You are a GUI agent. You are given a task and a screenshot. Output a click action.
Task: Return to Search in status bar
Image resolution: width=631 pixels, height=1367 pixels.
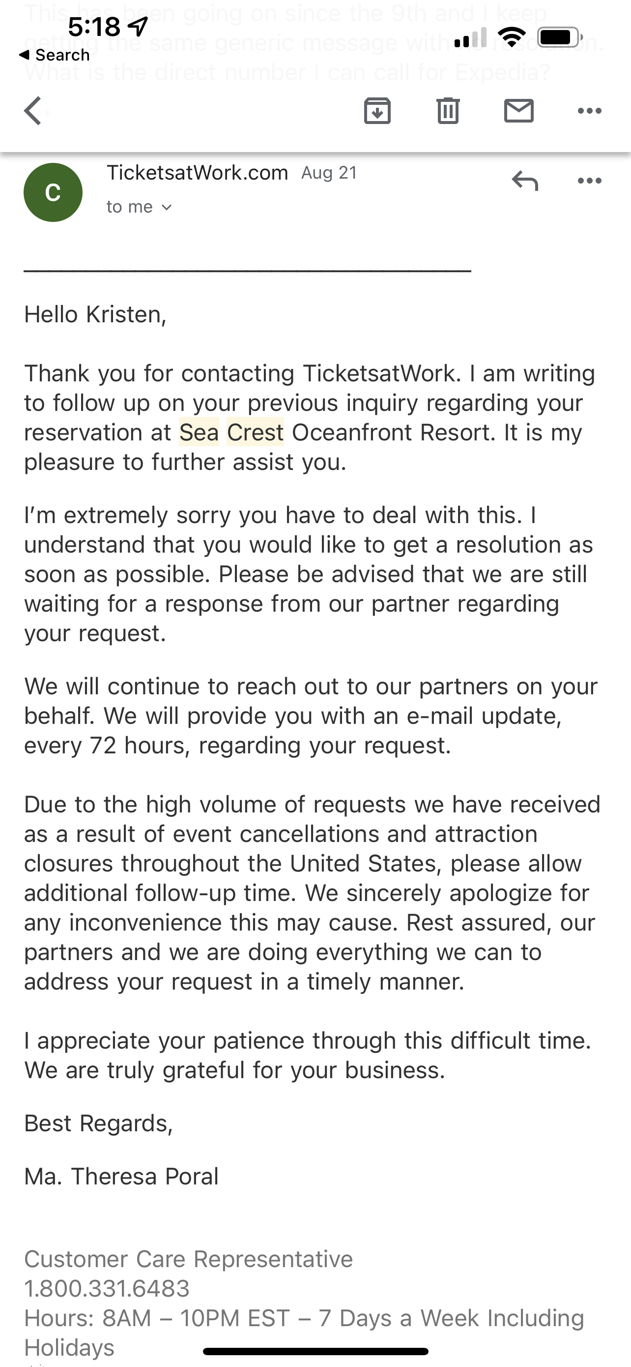[54, 55]
